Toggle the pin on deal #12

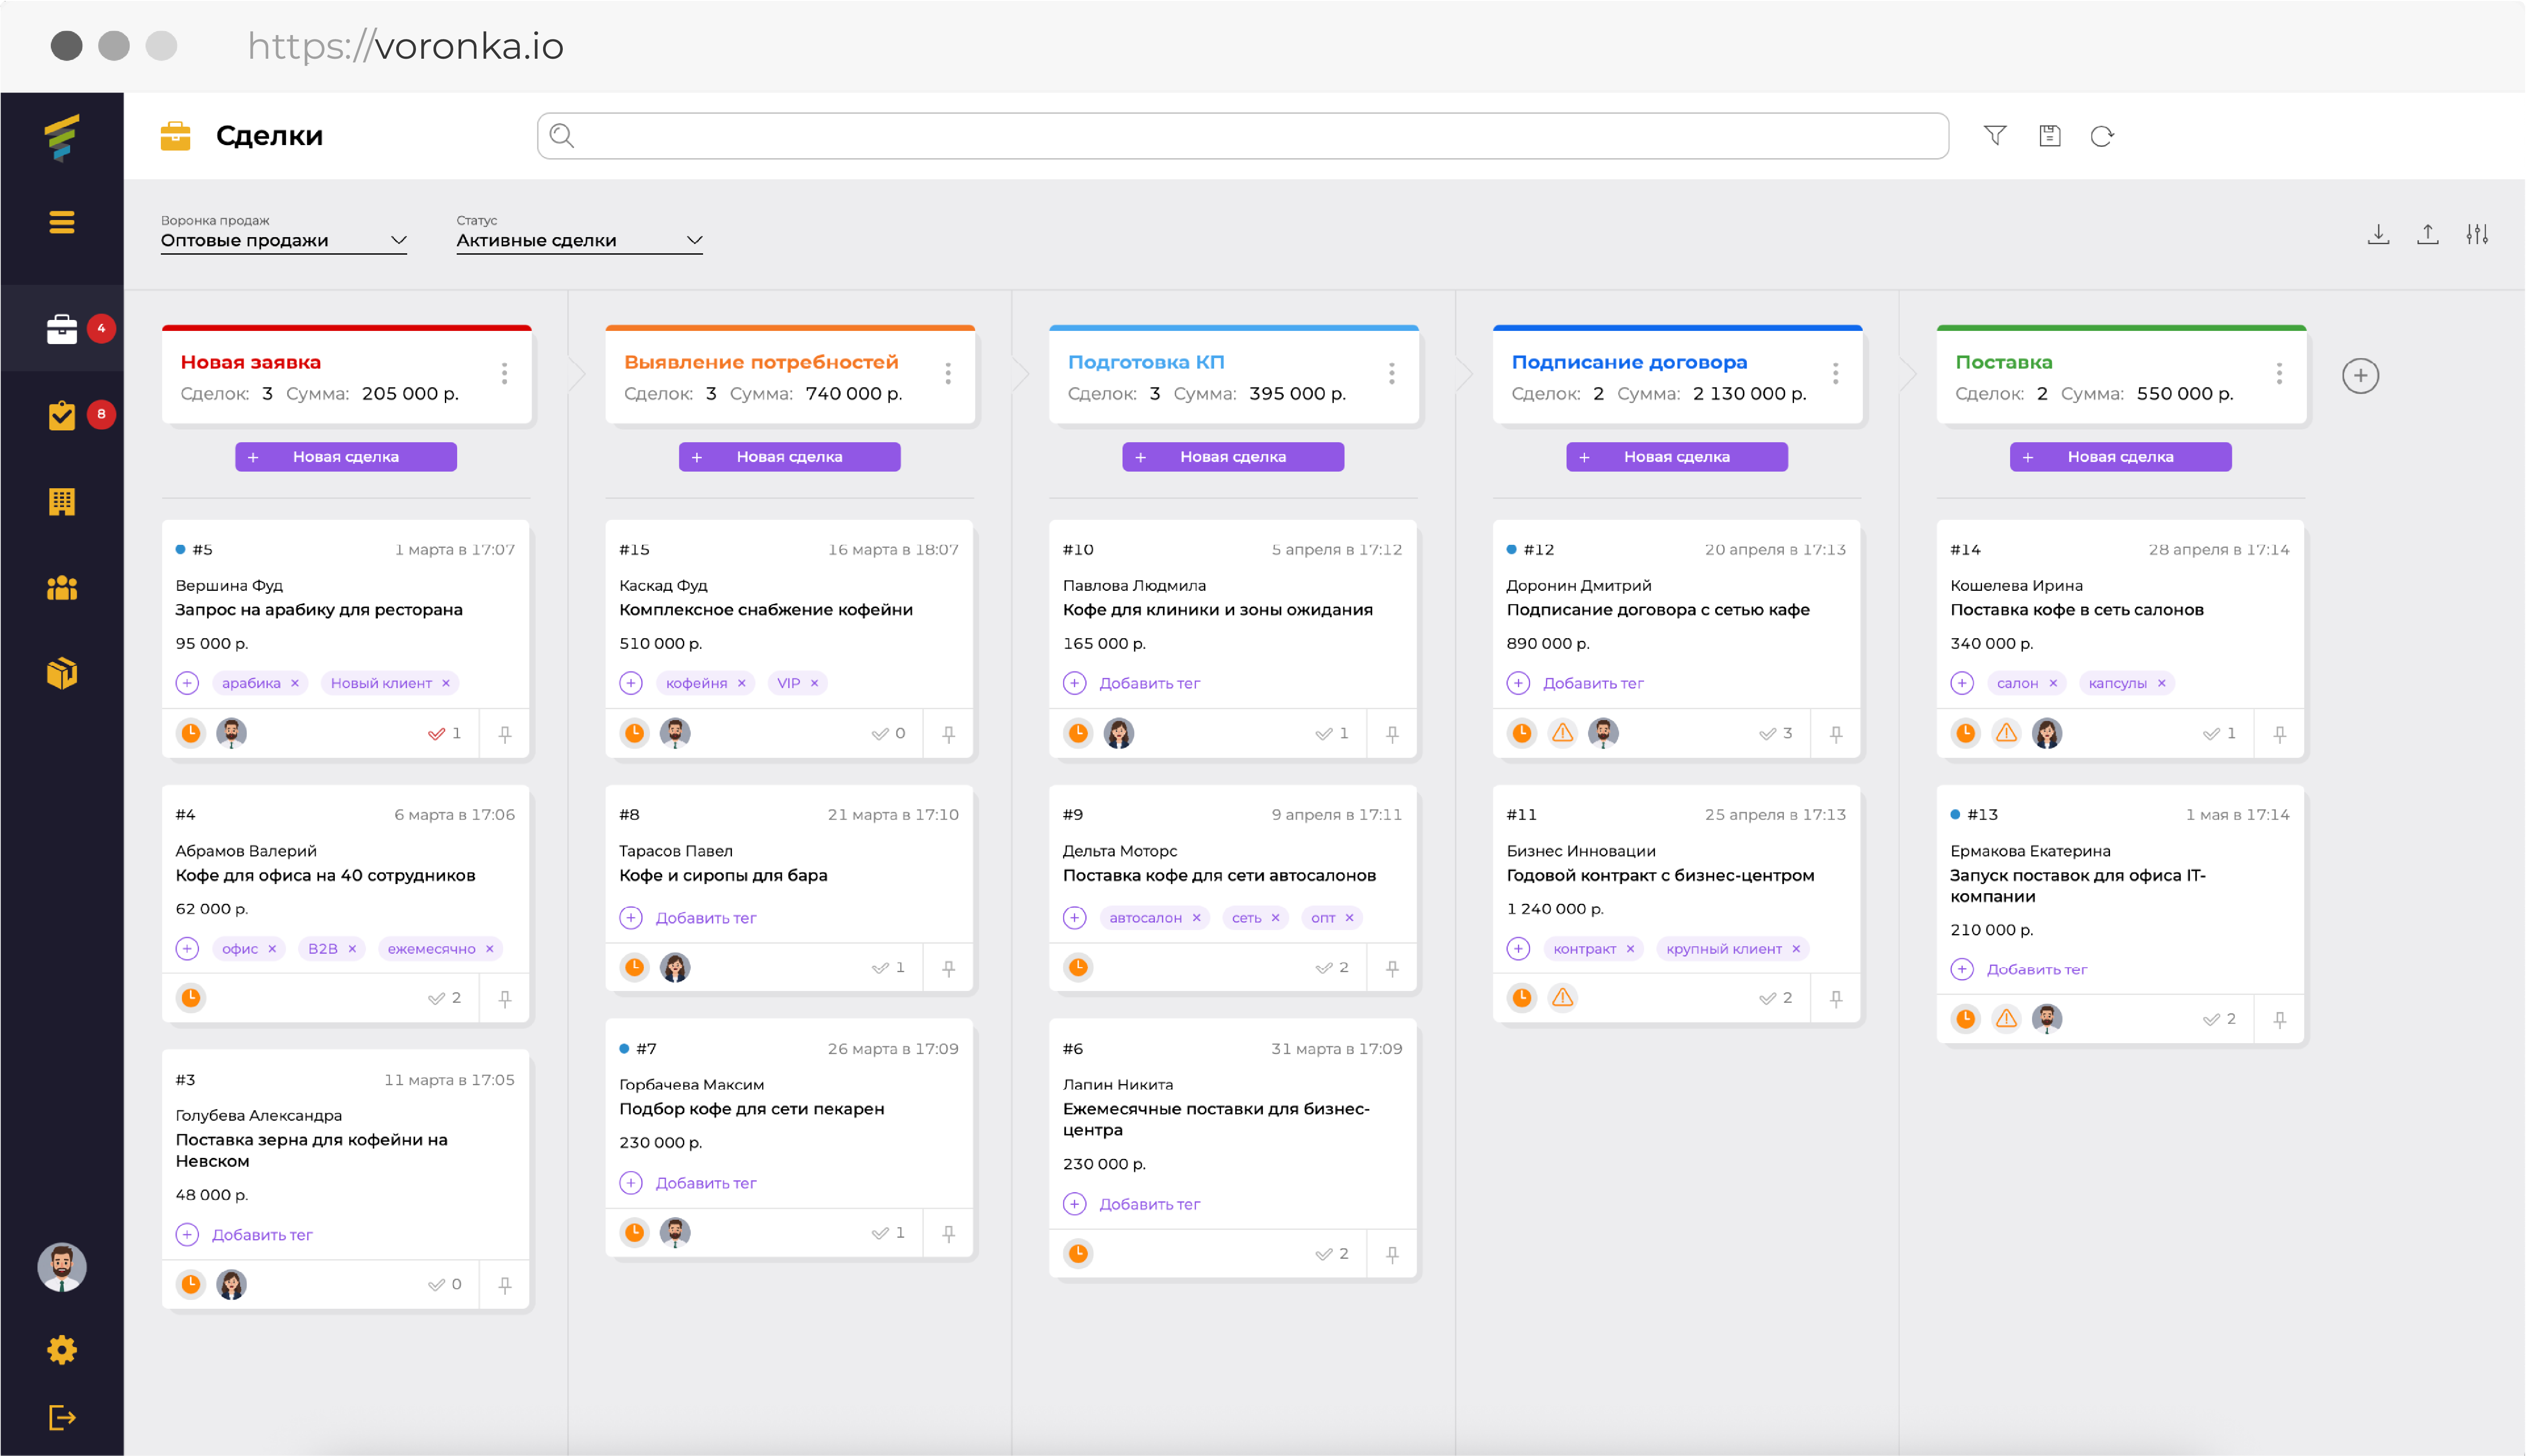tap(1836, 734)
